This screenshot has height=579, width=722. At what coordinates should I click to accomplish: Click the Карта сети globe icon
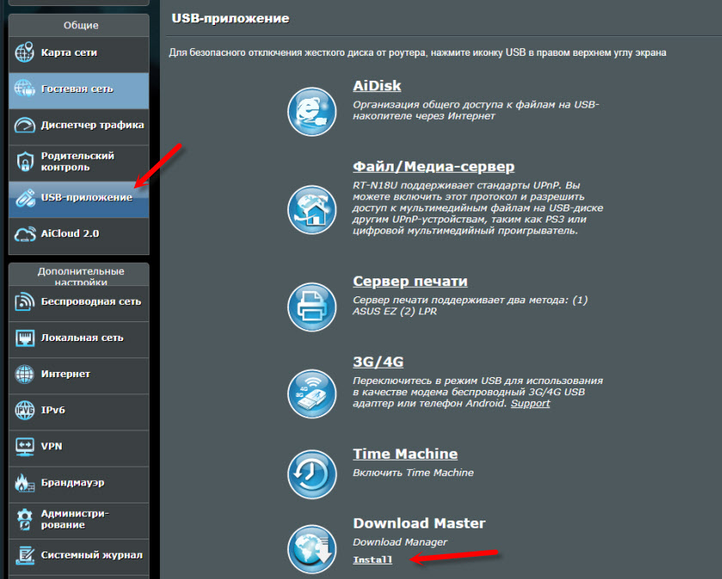(x=24, y=52)
